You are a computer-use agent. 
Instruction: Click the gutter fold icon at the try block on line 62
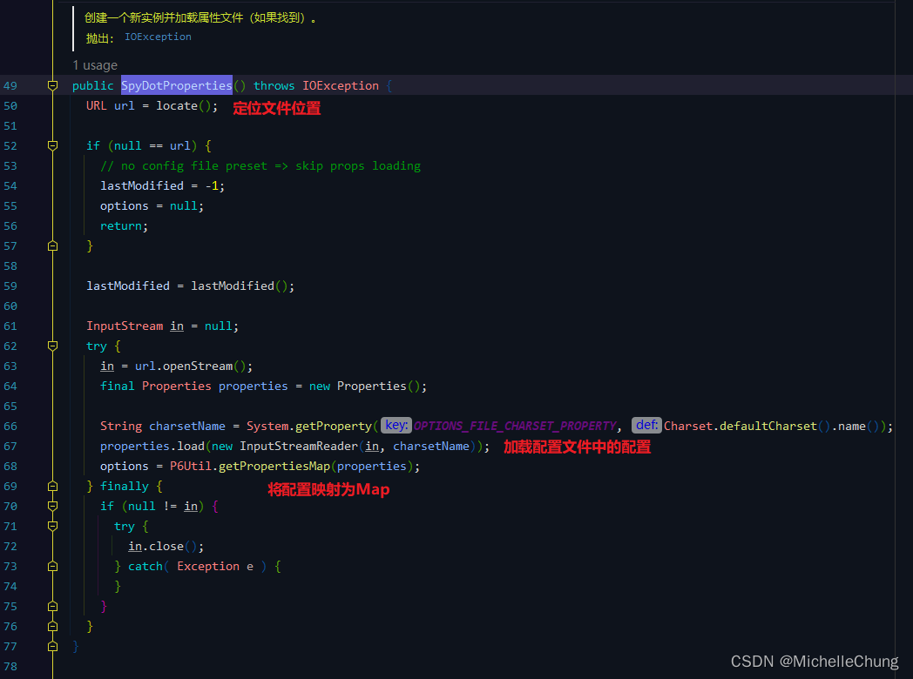(52, 346)
